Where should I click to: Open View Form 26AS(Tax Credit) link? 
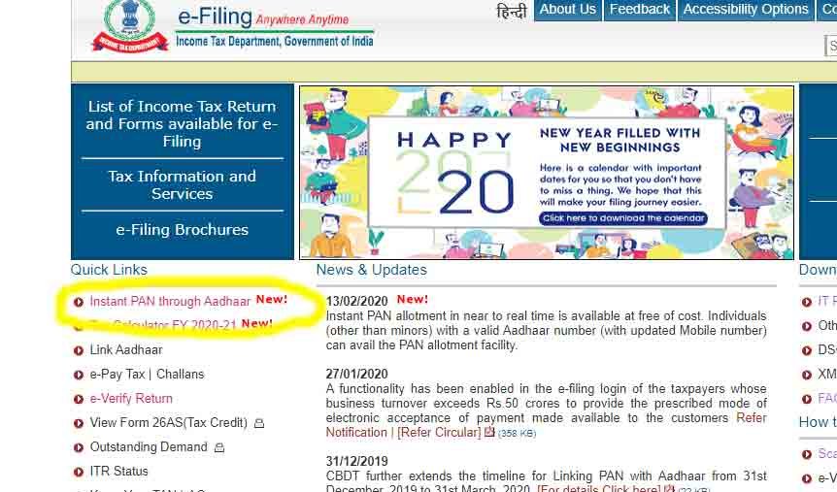[x=169, y=423]
